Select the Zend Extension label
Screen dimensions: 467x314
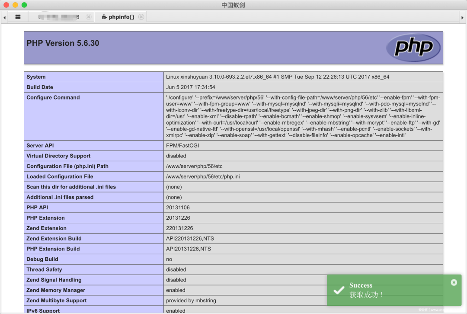(x=46, y=228)
